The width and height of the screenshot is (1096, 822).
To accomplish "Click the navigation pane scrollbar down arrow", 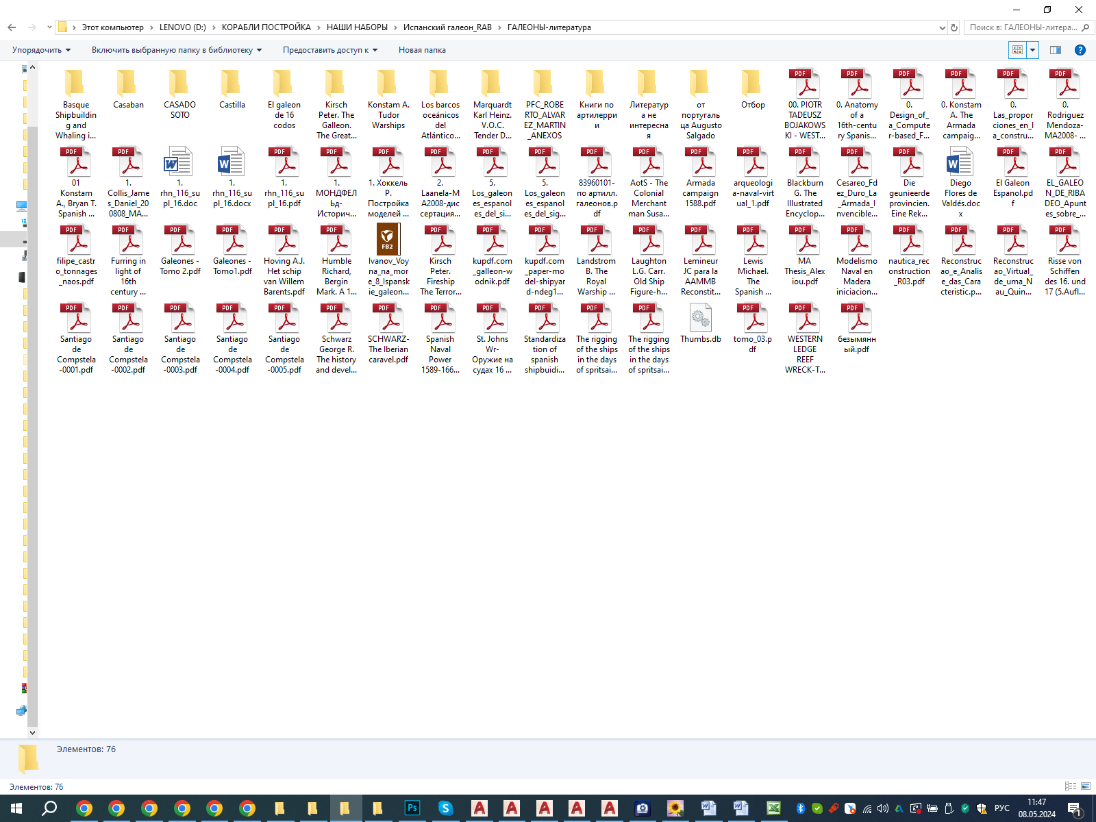I will [32, 733].
